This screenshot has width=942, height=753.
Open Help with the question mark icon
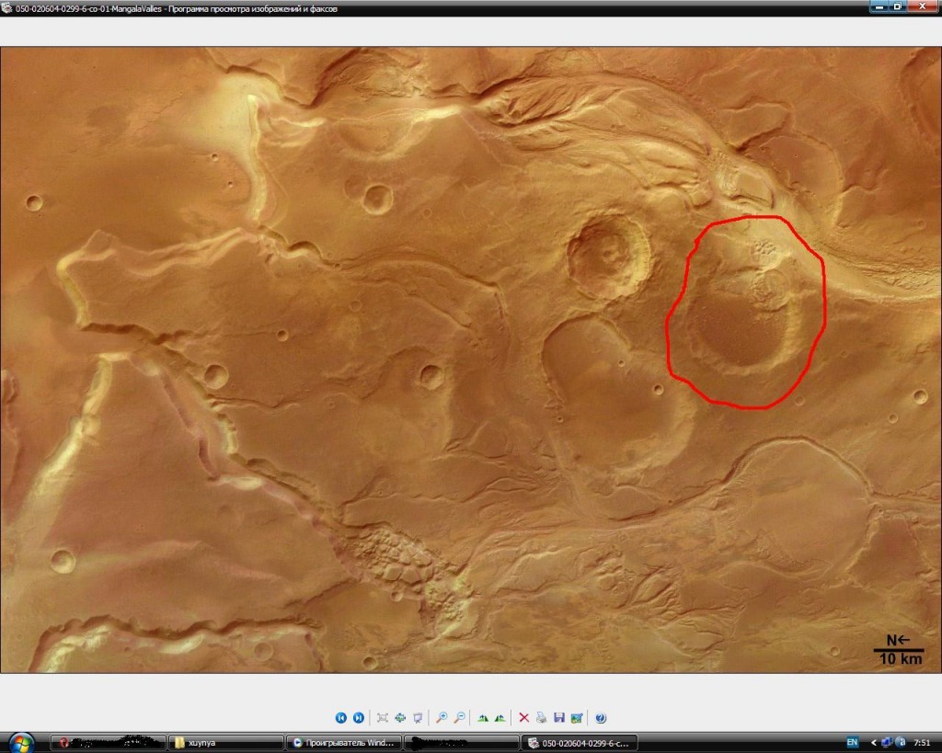pyautogui.click(x=600, y=717)
